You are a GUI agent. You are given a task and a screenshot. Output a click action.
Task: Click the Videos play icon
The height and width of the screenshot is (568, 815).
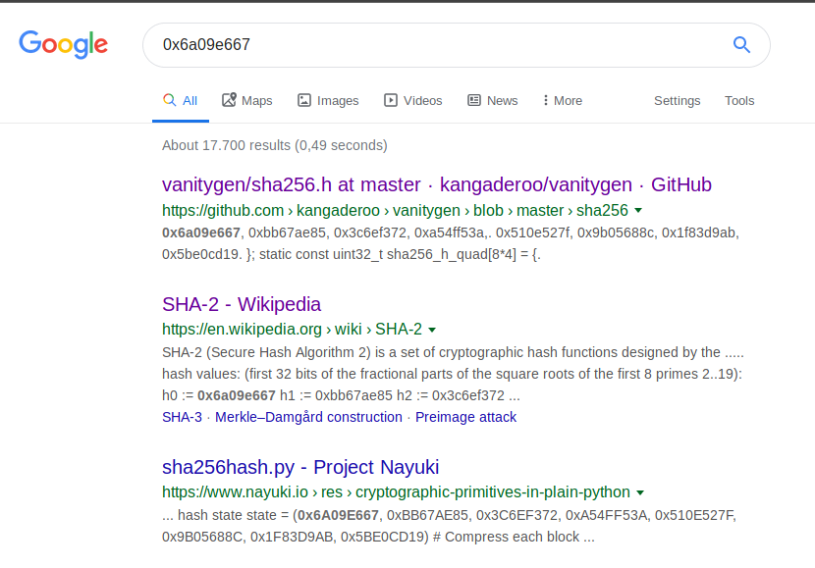(x=391, y=100)
